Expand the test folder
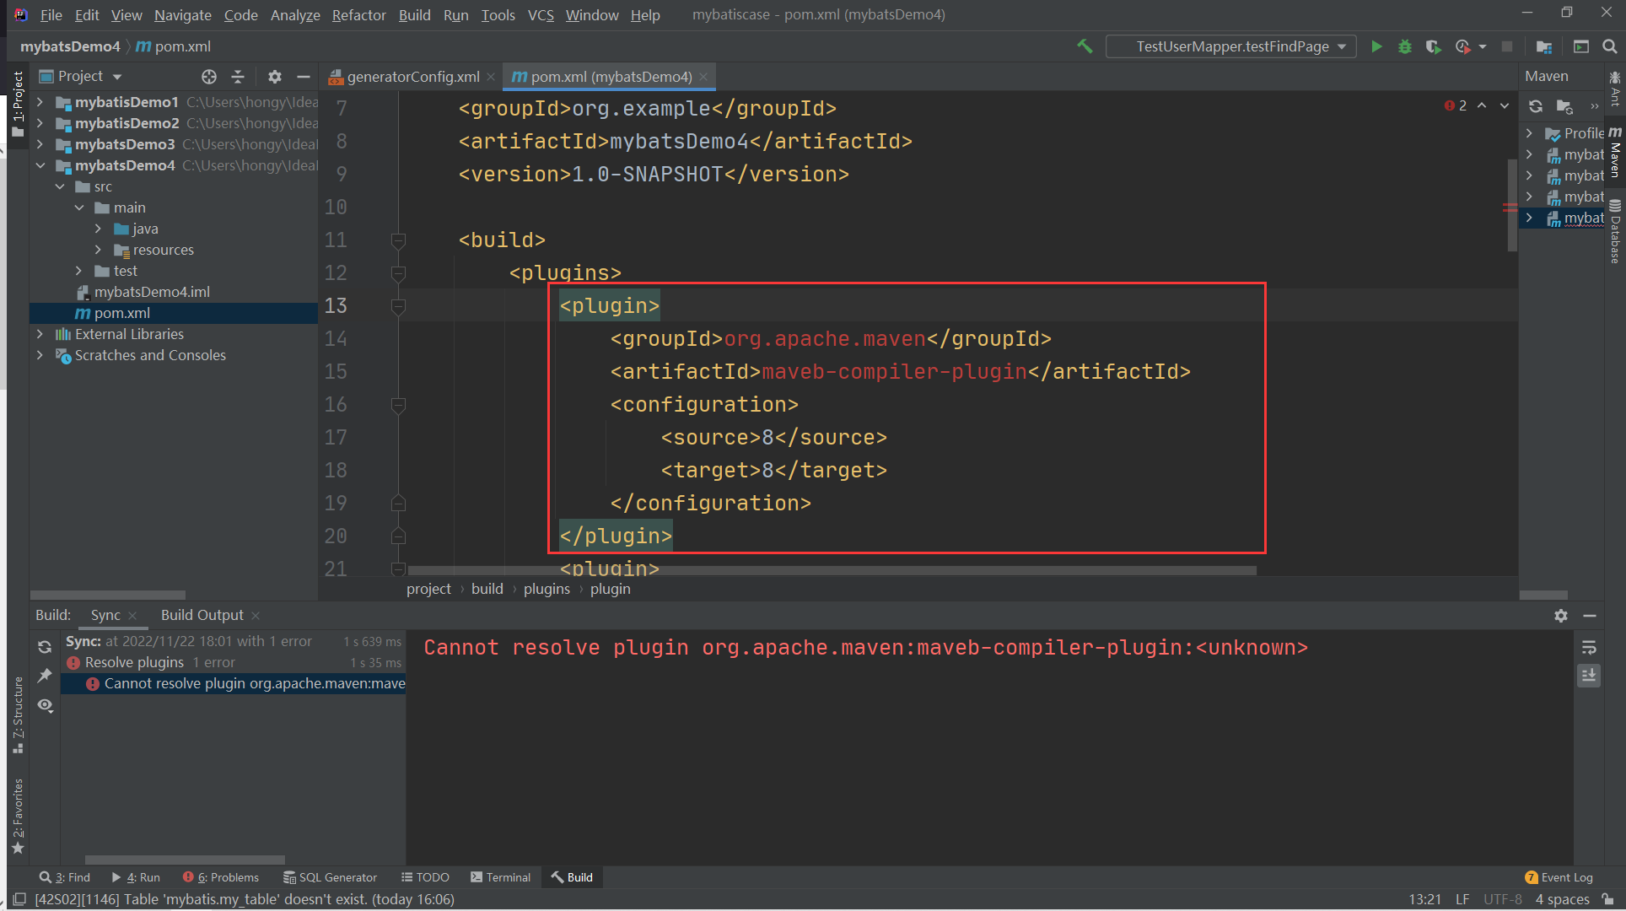Image resolution: width=1626 pixels, height=911 pixels. 78,271
